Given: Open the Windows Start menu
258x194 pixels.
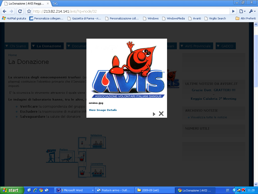Looking at the screenshot, I should coord(12,190).
